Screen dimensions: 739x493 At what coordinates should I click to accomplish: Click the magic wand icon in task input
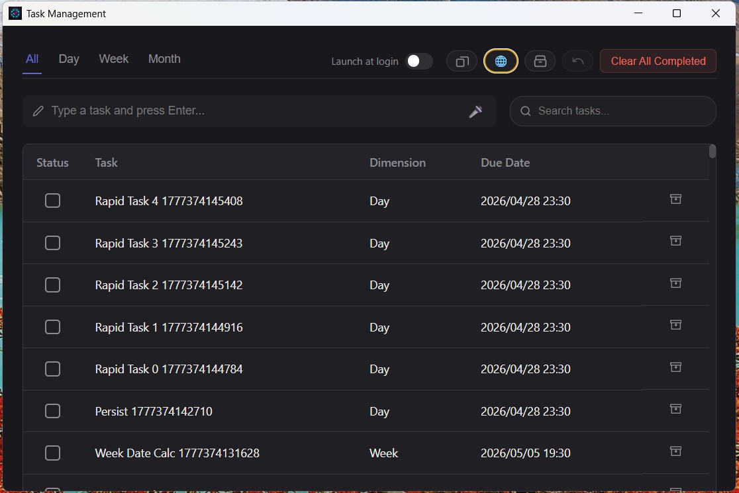tap(475, 112)
